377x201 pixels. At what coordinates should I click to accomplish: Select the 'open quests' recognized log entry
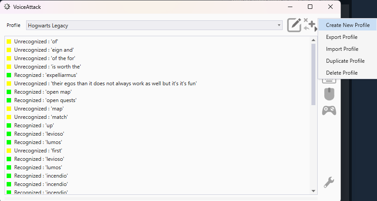pyautogui.click(x=45, y=100)
